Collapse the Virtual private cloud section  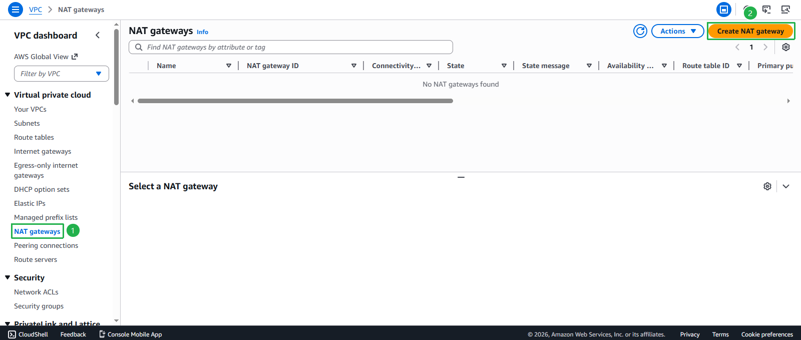click(8, 95)
